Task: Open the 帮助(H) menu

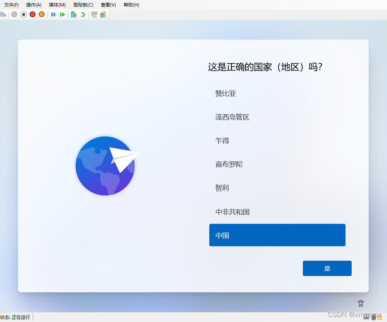Action: coord(131,5)
